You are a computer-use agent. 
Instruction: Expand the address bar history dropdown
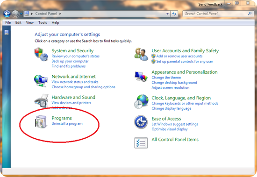[x=167, y=14]
